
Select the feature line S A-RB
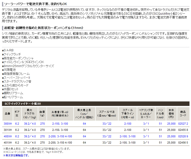[8, 50]
